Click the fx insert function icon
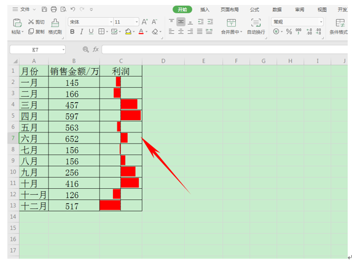The width and height of the screenshot is (352, 263). coord(96,49)
